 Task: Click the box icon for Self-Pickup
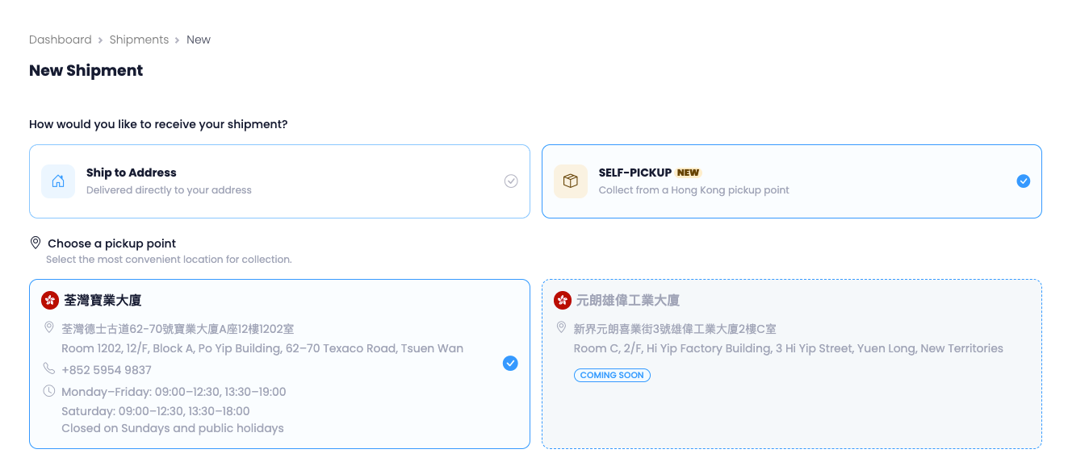point(571,181)
